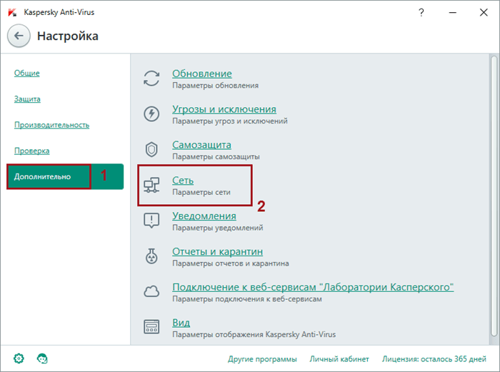Image resolution: width=500 pixels, height=372 pixels.
Task: Click the license days remaining link
Action: [x=432, y=358]
